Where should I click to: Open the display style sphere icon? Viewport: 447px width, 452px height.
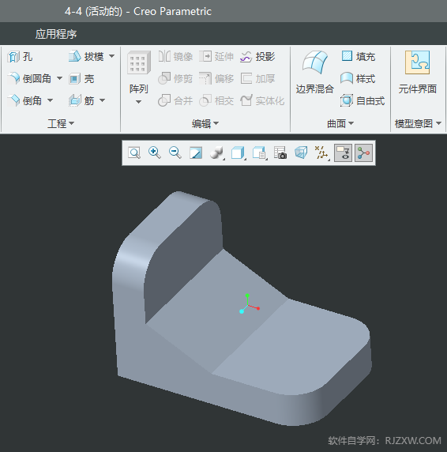coord(217,153)
